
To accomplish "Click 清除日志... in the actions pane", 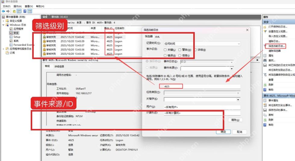I will [274, 41].
